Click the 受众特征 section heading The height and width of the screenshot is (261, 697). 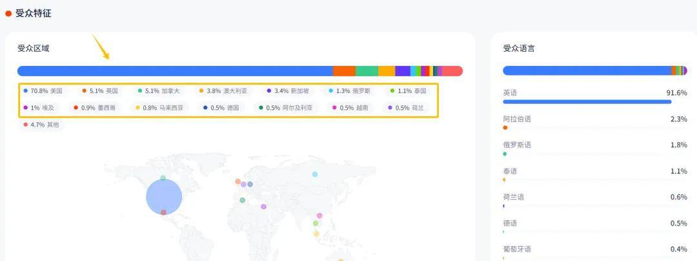pyautogui.click(x=33, y=13)
